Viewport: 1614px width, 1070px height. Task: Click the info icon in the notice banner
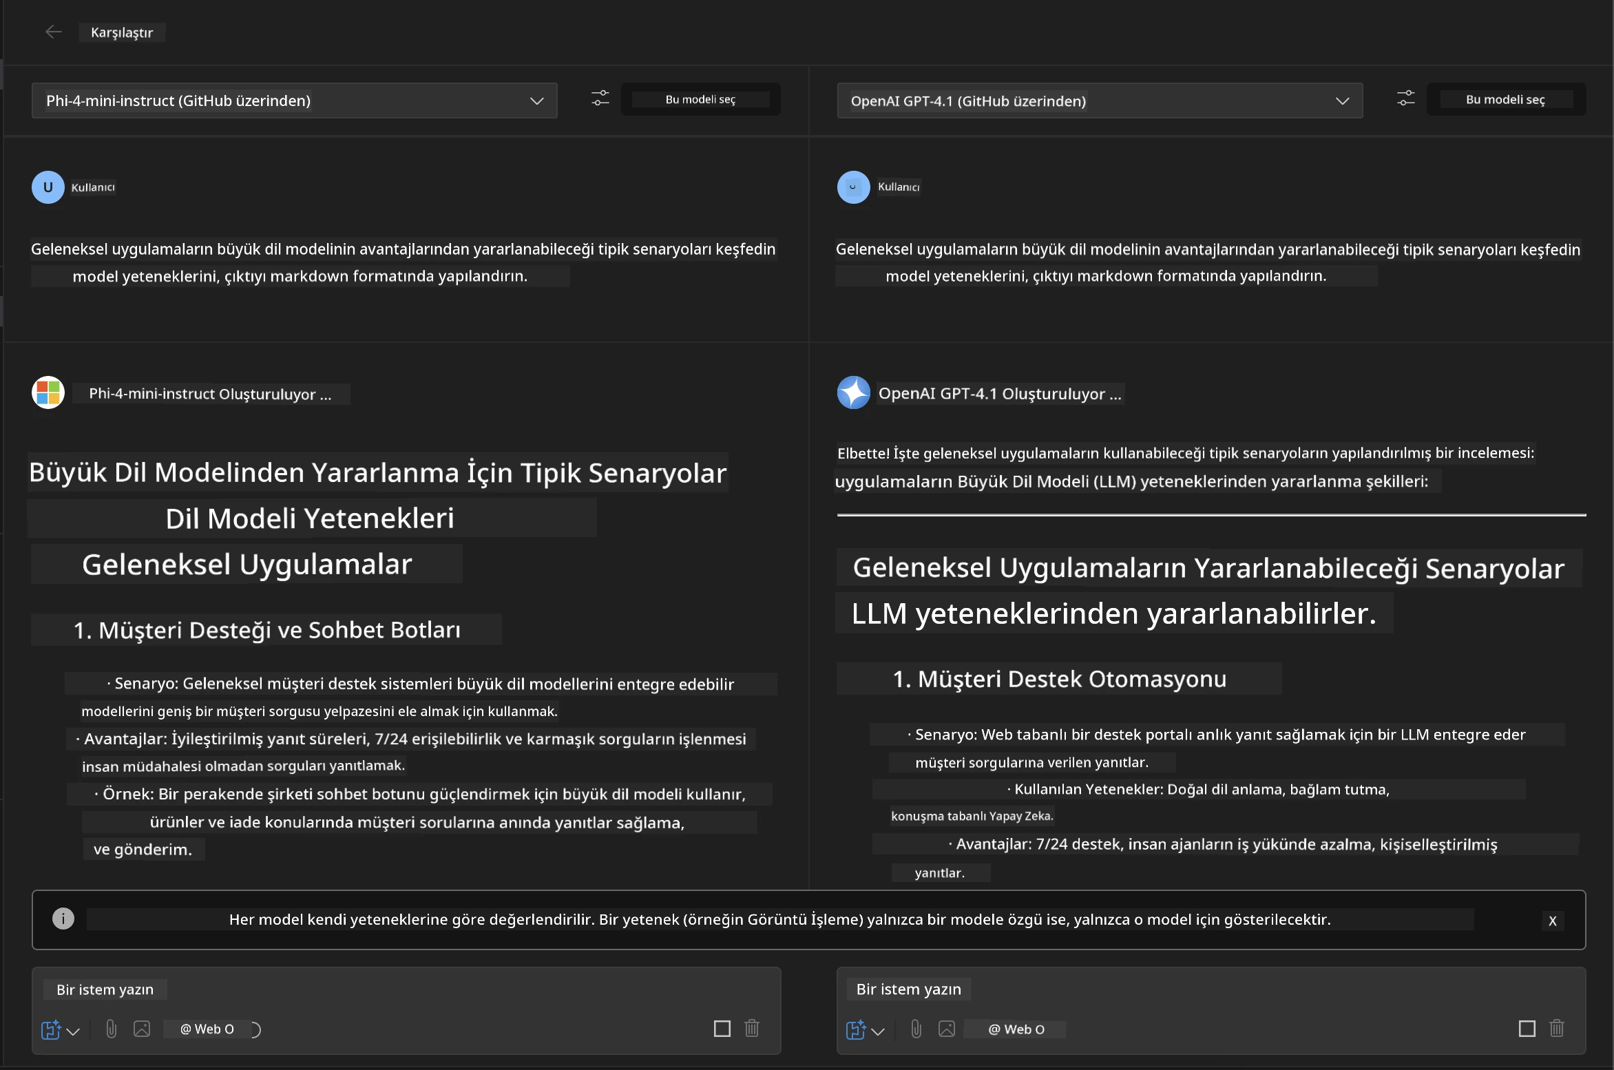click(63, 919)
